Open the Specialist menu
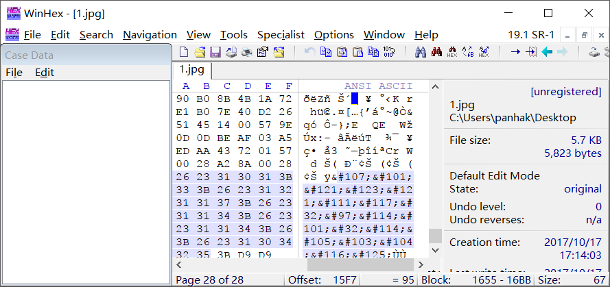 pos(281,35)
